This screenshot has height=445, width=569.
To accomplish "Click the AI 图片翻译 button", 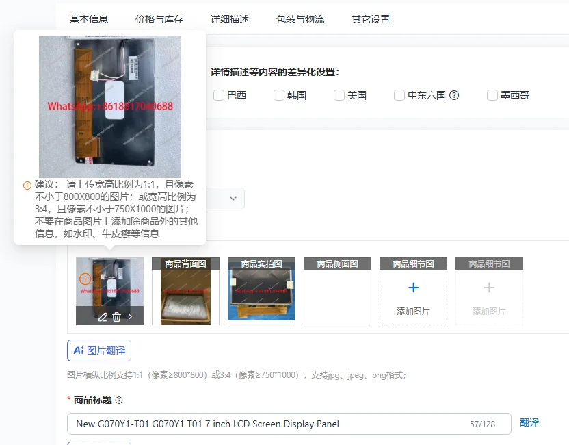I will point(99,351).
